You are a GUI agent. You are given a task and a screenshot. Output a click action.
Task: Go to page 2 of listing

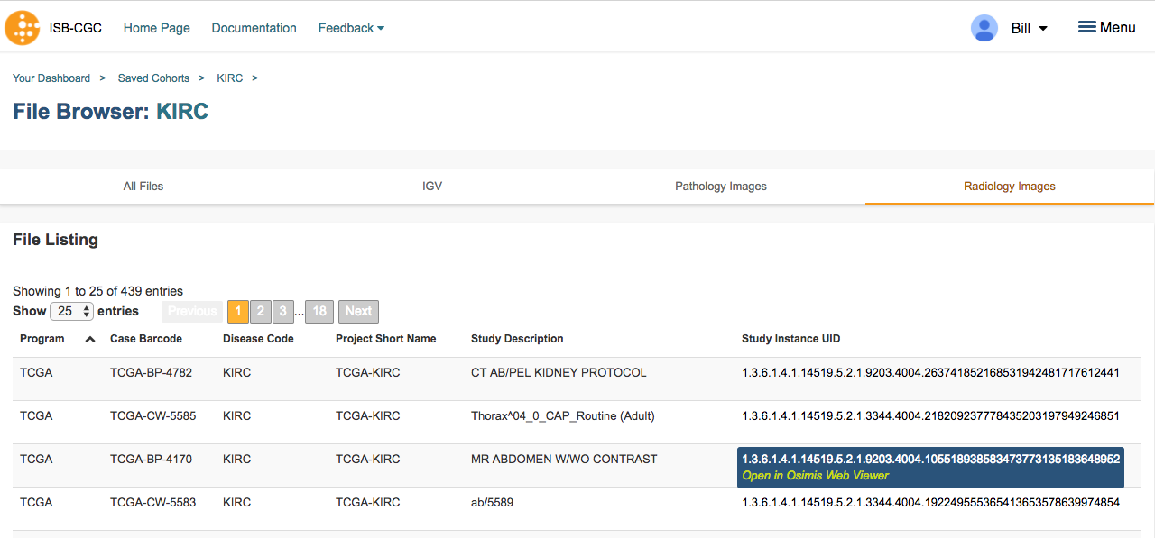tap(260, 311)
